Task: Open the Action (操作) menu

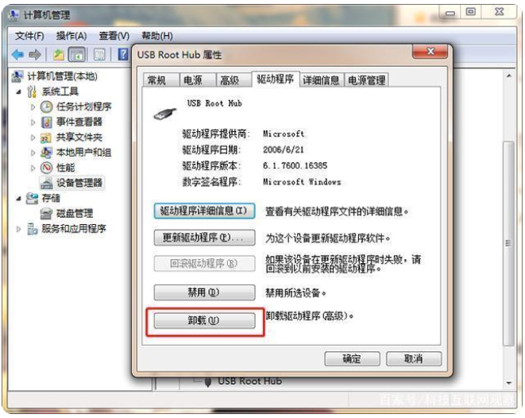Action: tap(71, 36)
